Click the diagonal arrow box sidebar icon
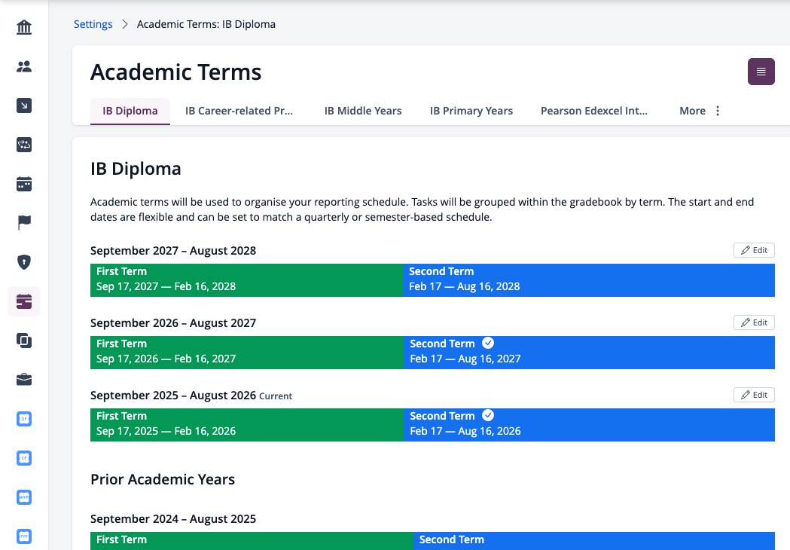 pyautogui.click(x=23, y=105)
